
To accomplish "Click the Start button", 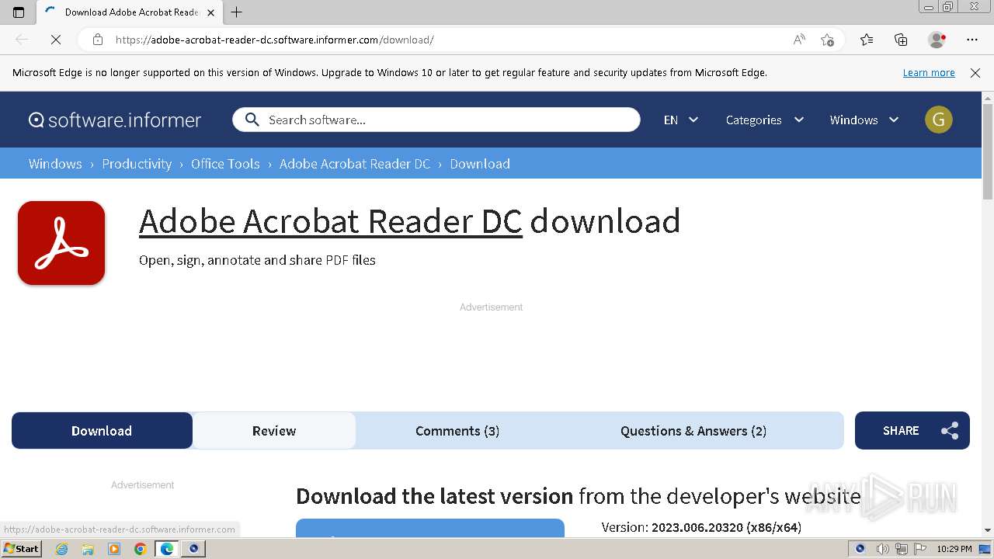I will 21,549.
